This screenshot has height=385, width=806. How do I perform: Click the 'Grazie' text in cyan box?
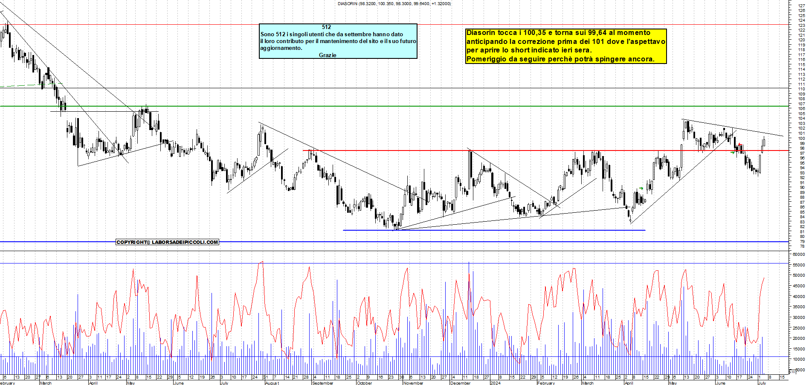pos(328,55)
